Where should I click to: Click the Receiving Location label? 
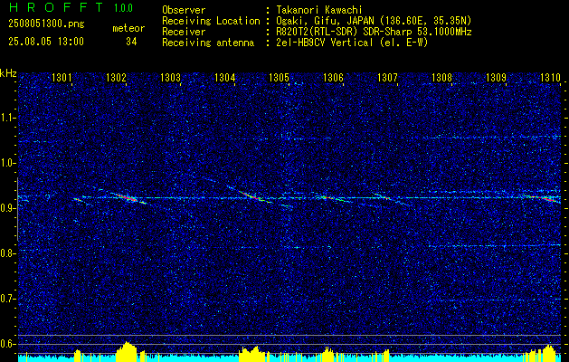point(211,21)
